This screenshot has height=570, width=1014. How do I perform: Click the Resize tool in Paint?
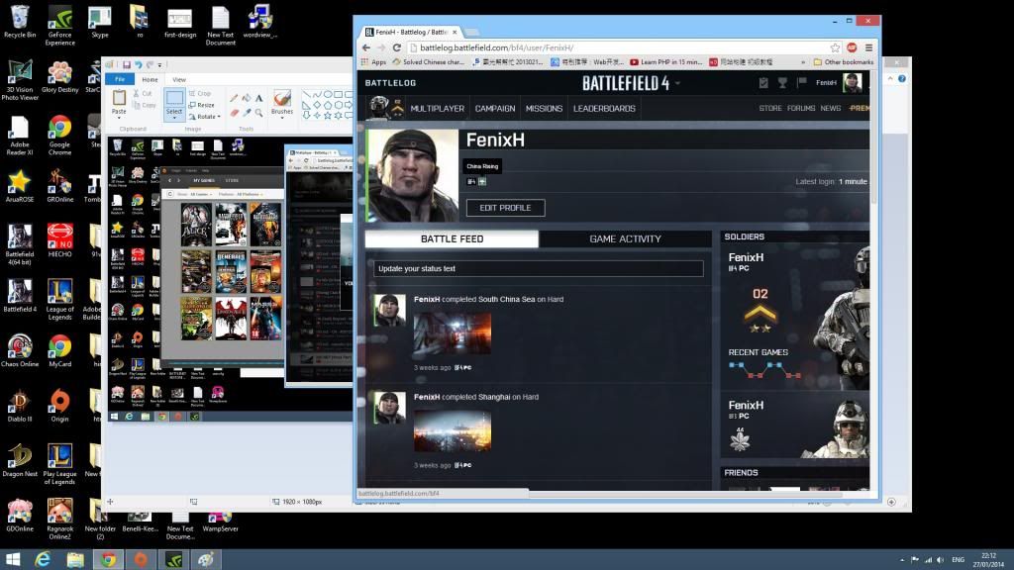(201, 105)
